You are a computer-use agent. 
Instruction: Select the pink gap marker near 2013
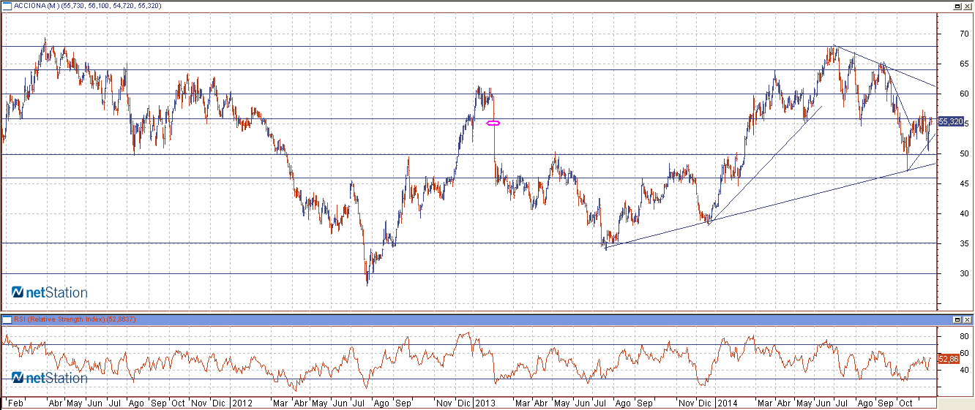pyautogui.click(x=493, y=124)
